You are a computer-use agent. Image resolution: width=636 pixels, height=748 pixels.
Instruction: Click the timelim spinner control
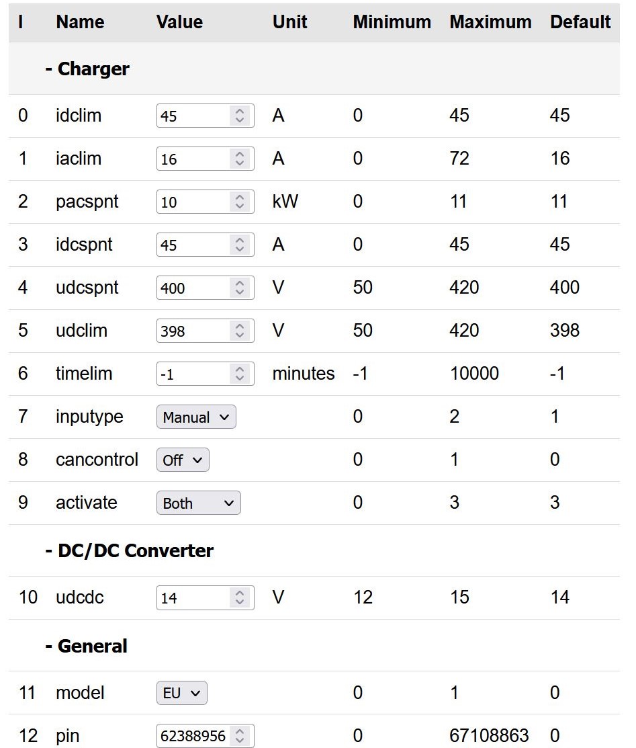(239, 374)
